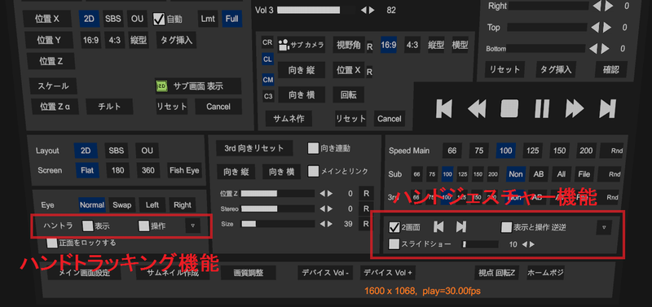
Task: Click the サムネ作 button
Action: [x=289, y=119]
